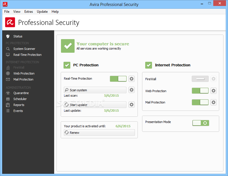Click the Web Protection globe icon
228x176 pixels.
(x=8, y=73)
